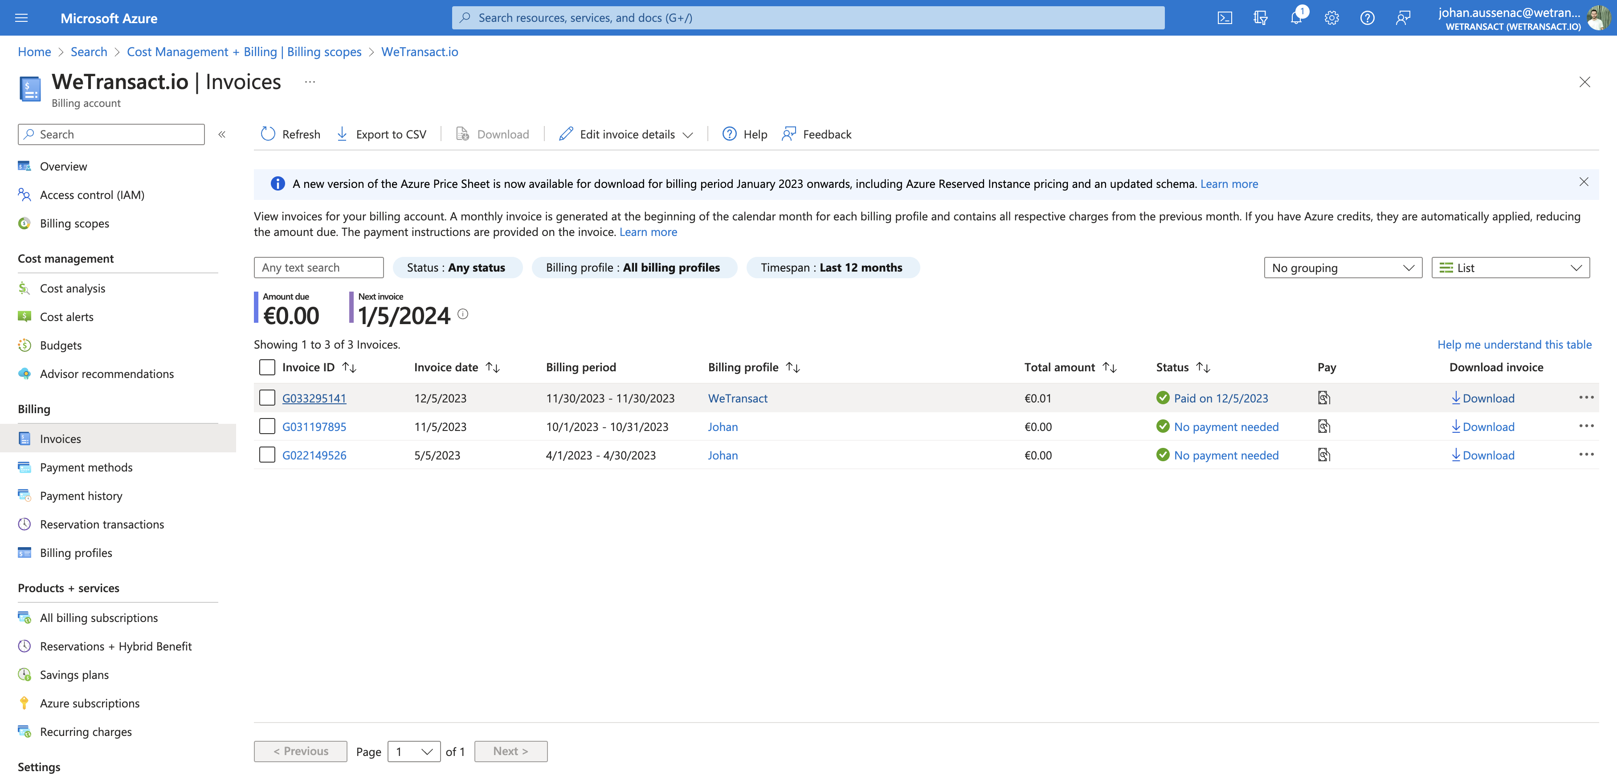Open the Timespan : Last 12 months filter
Viewport: 1617px width, 780px height.
[833, 268]
